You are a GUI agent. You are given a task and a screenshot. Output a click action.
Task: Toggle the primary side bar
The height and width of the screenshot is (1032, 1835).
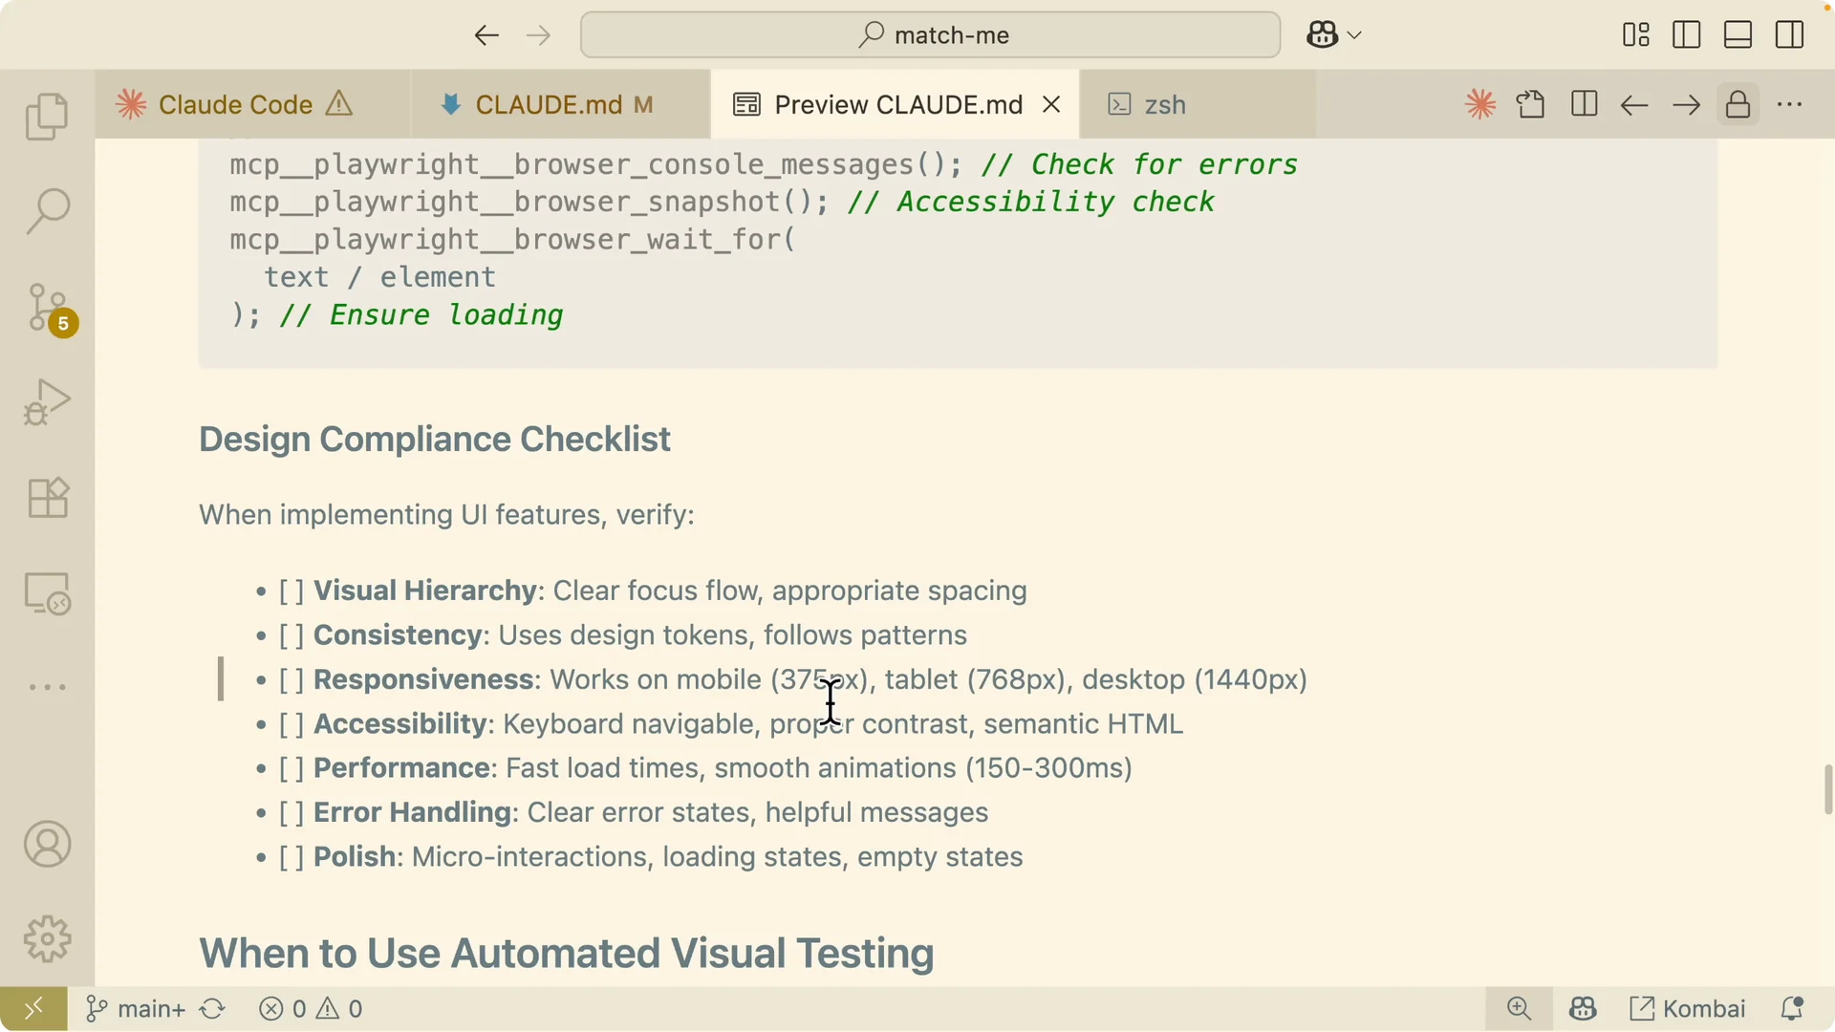[x=1687, y=35]
